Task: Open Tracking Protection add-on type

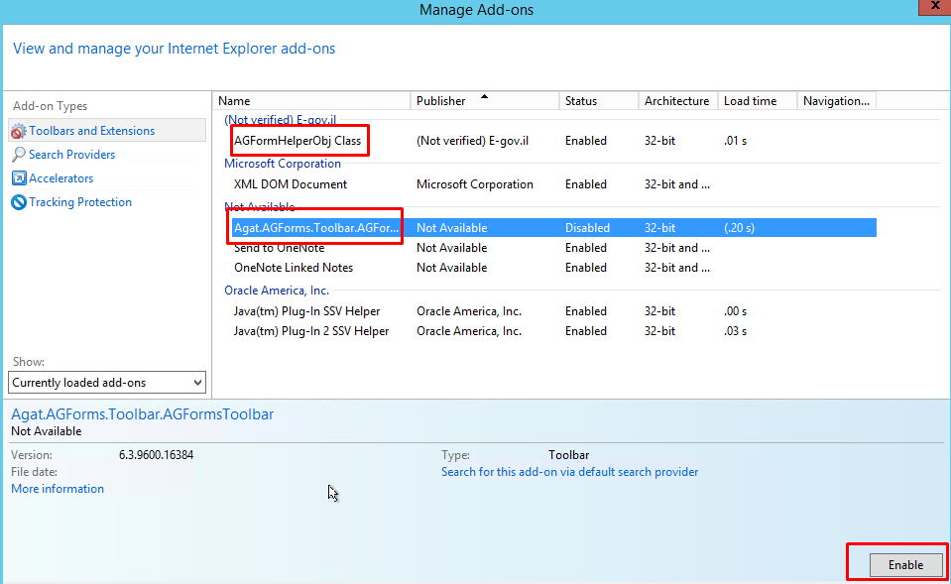Action: (80, 202)
